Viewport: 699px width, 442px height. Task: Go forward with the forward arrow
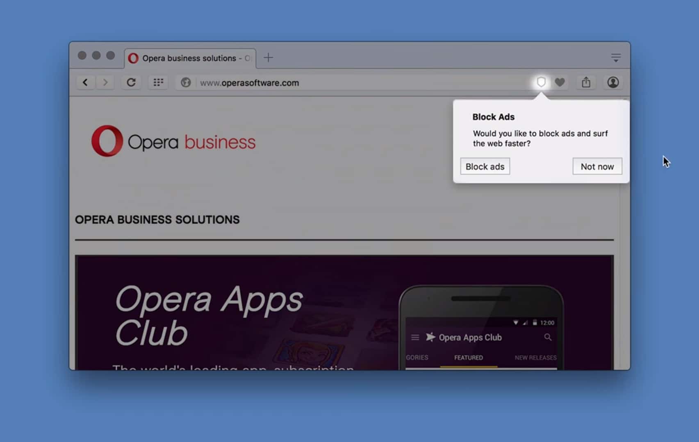point(105,82)
